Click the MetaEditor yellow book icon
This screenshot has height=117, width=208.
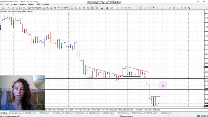[44, 8]
